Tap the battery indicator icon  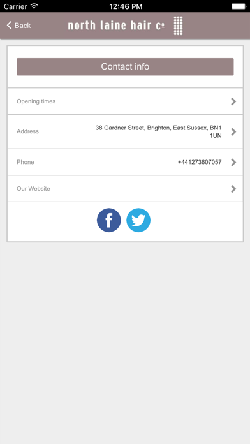pyautogui.click(x=239, y=6)
